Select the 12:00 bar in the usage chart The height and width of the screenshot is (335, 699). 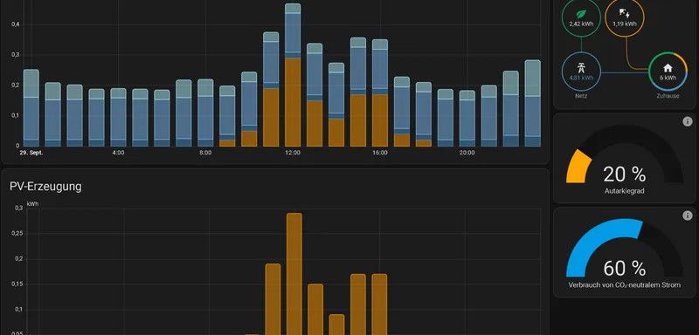coord(293,75)
